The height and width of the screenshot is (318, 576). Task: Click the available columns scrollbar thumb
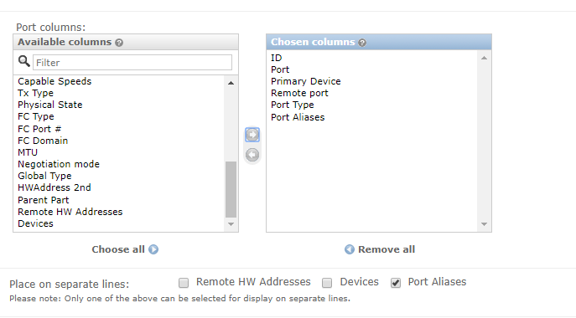(231, 190)
